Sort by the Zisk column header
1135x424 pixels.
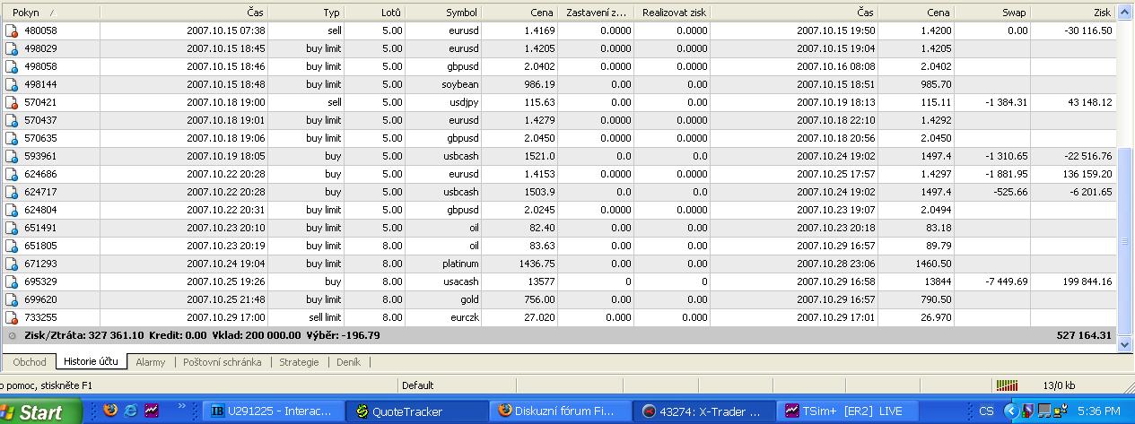1074,13
